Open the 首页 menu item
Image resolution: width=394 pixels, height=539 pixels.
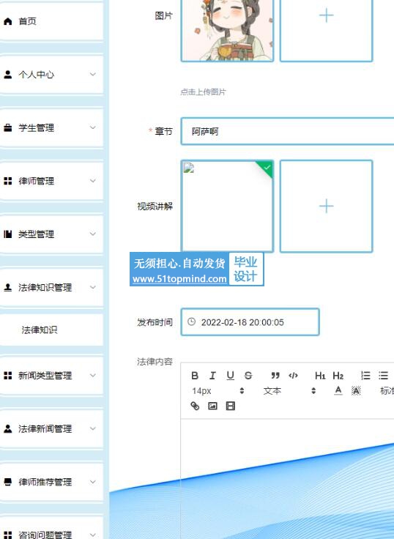(51, 21)
